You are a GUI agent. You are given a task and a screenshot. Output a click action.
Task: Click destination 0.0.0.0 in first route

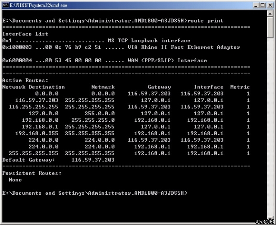tap(47, 94)
